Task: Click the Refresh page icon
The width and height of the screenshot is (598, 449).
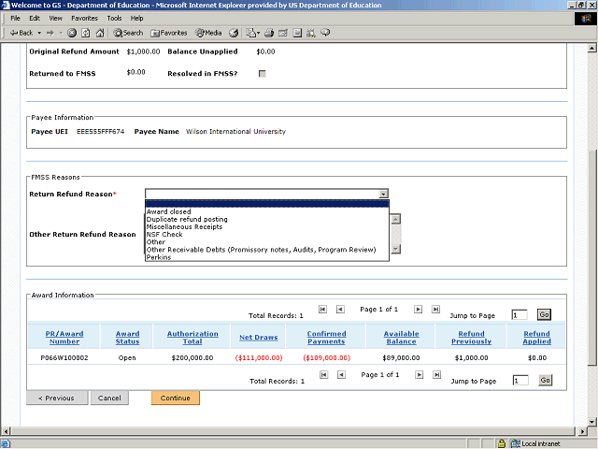Action: [x=85, y=33]
